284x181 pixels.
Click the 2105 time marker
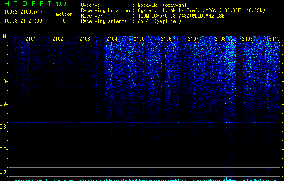(139, 38)
